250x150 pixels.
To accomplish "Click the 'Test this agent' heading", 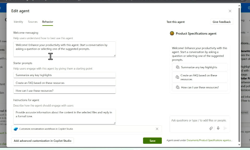I will pyautogui.click(x=175, y=22).
